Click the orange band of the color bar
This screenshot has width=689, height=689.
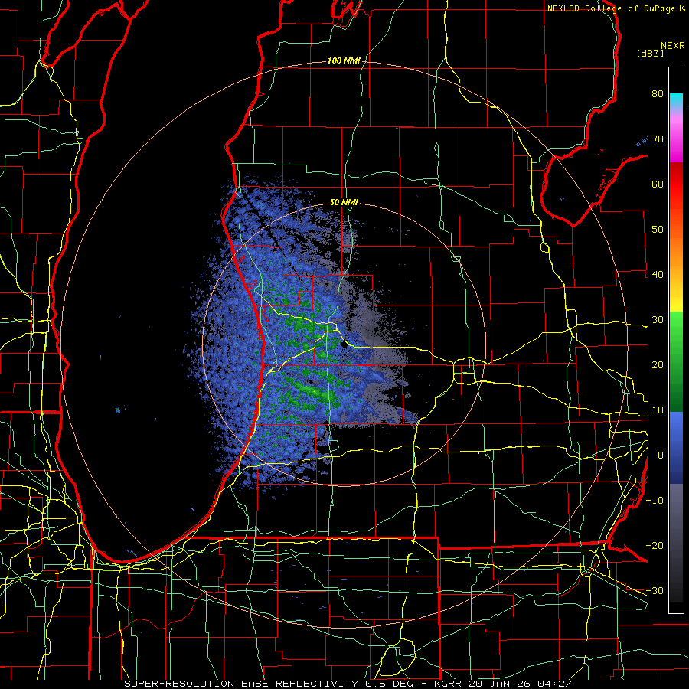click(676, 253)
